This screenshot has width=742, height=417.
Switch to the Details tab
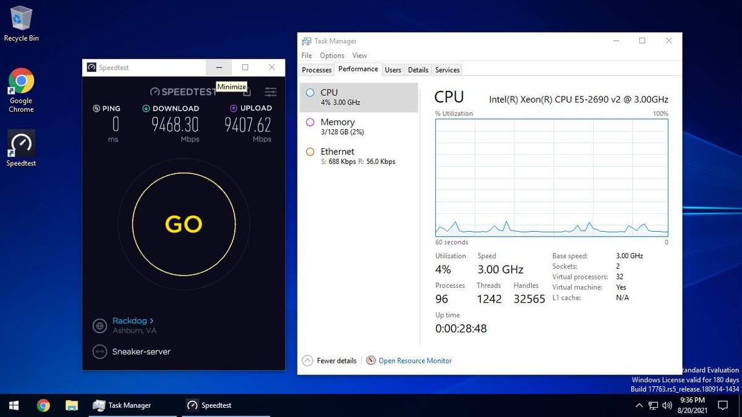tap(418, 70)
